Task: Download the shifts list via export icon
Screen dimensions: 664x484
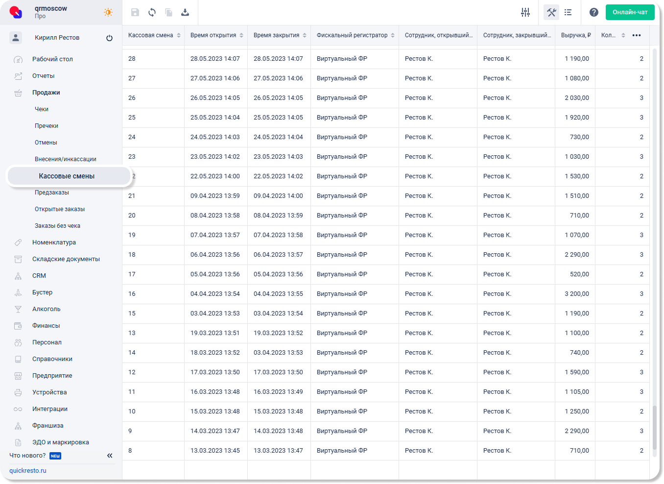Action: click(x=185, y=12)
